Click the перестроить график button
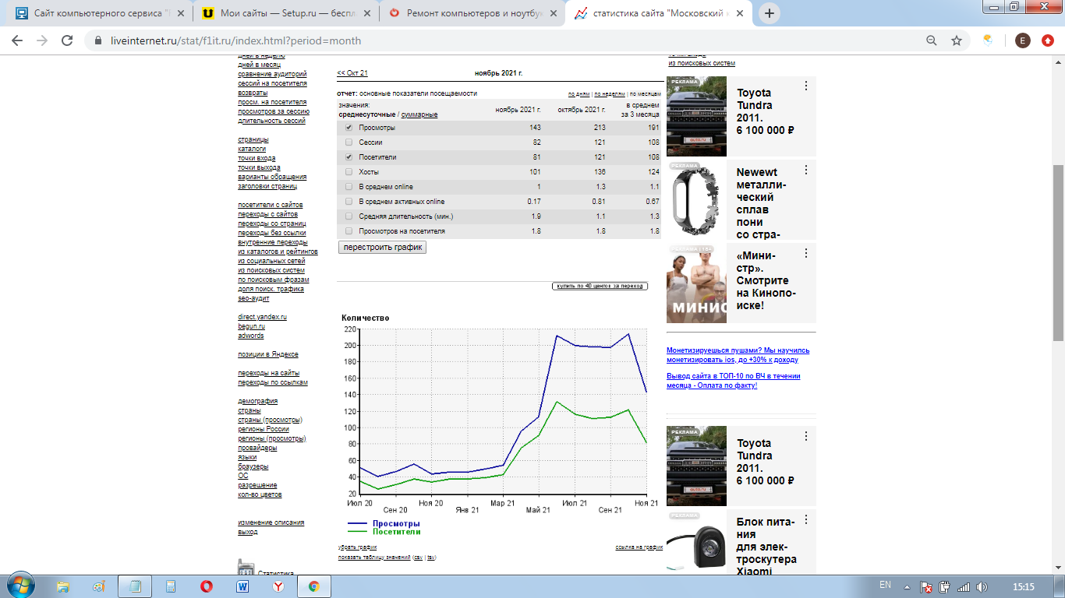Viewport: 1065px width, 598px height. tap(383, 247)
